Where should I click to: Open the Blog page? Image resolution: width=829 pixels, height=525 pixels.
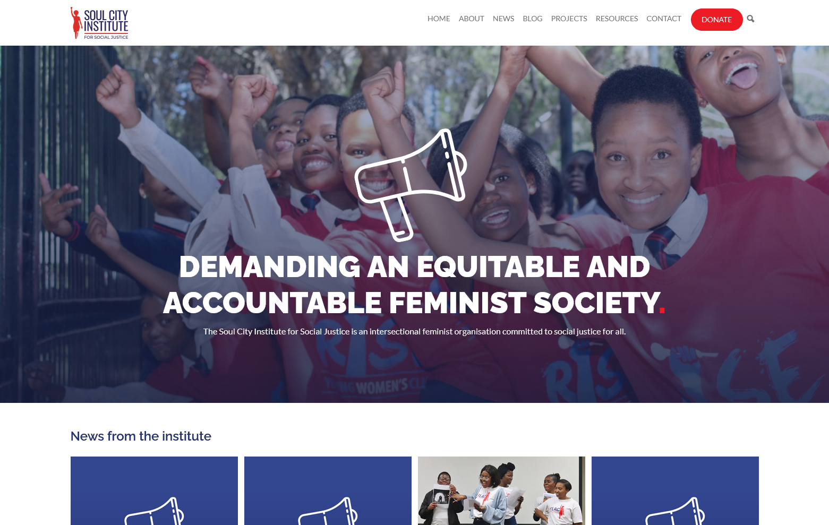pos(533,19)
